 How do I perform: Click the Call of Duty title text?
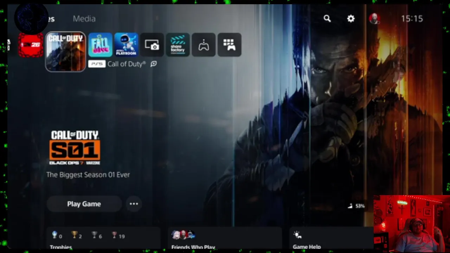click(x=127, y=64)
